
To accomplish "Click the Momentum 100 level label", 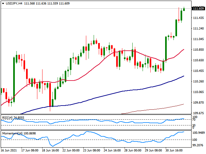I will tap(194, 140).
